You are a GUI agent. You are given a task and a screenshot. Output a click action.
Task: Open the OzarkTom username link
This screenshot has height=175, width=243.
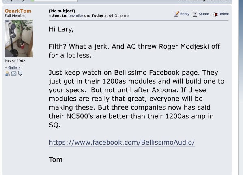(x=18, y=11)
